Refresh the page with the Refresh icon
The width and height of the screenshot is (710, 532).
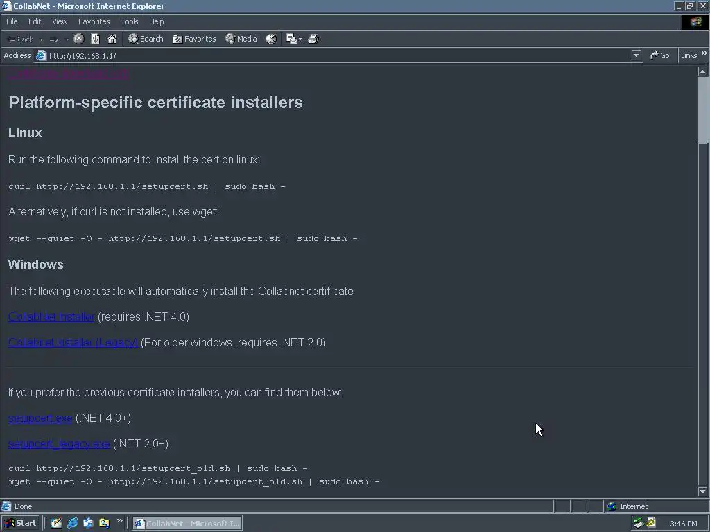tap(95, 39)
